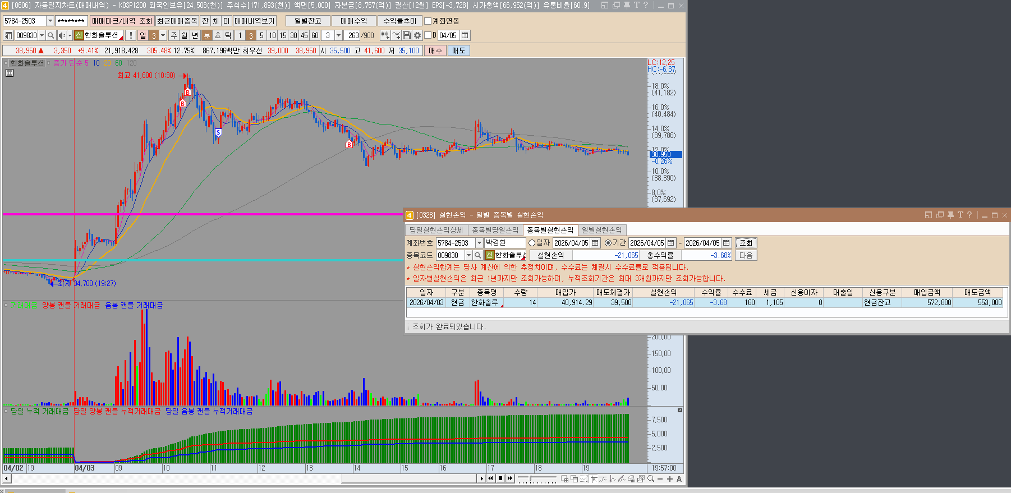Expand stock code dropdown in realized profit window
The width and height of the screenshot is (1011, 493).
click(468, 255)
